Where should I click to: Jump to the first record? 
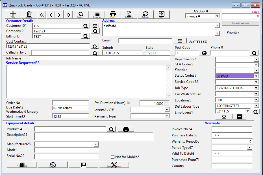[x=42, y=15]
